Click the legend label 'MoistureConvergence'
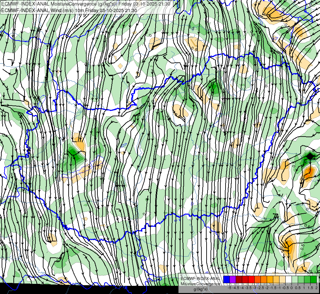320x294 pixels. coord(200,284)
